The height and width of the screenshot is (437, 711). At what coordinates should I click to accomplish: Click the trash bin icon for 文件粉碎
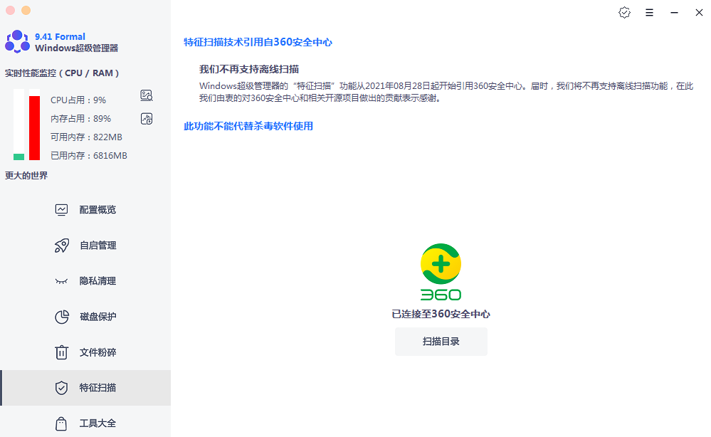(x=62, y=352)
